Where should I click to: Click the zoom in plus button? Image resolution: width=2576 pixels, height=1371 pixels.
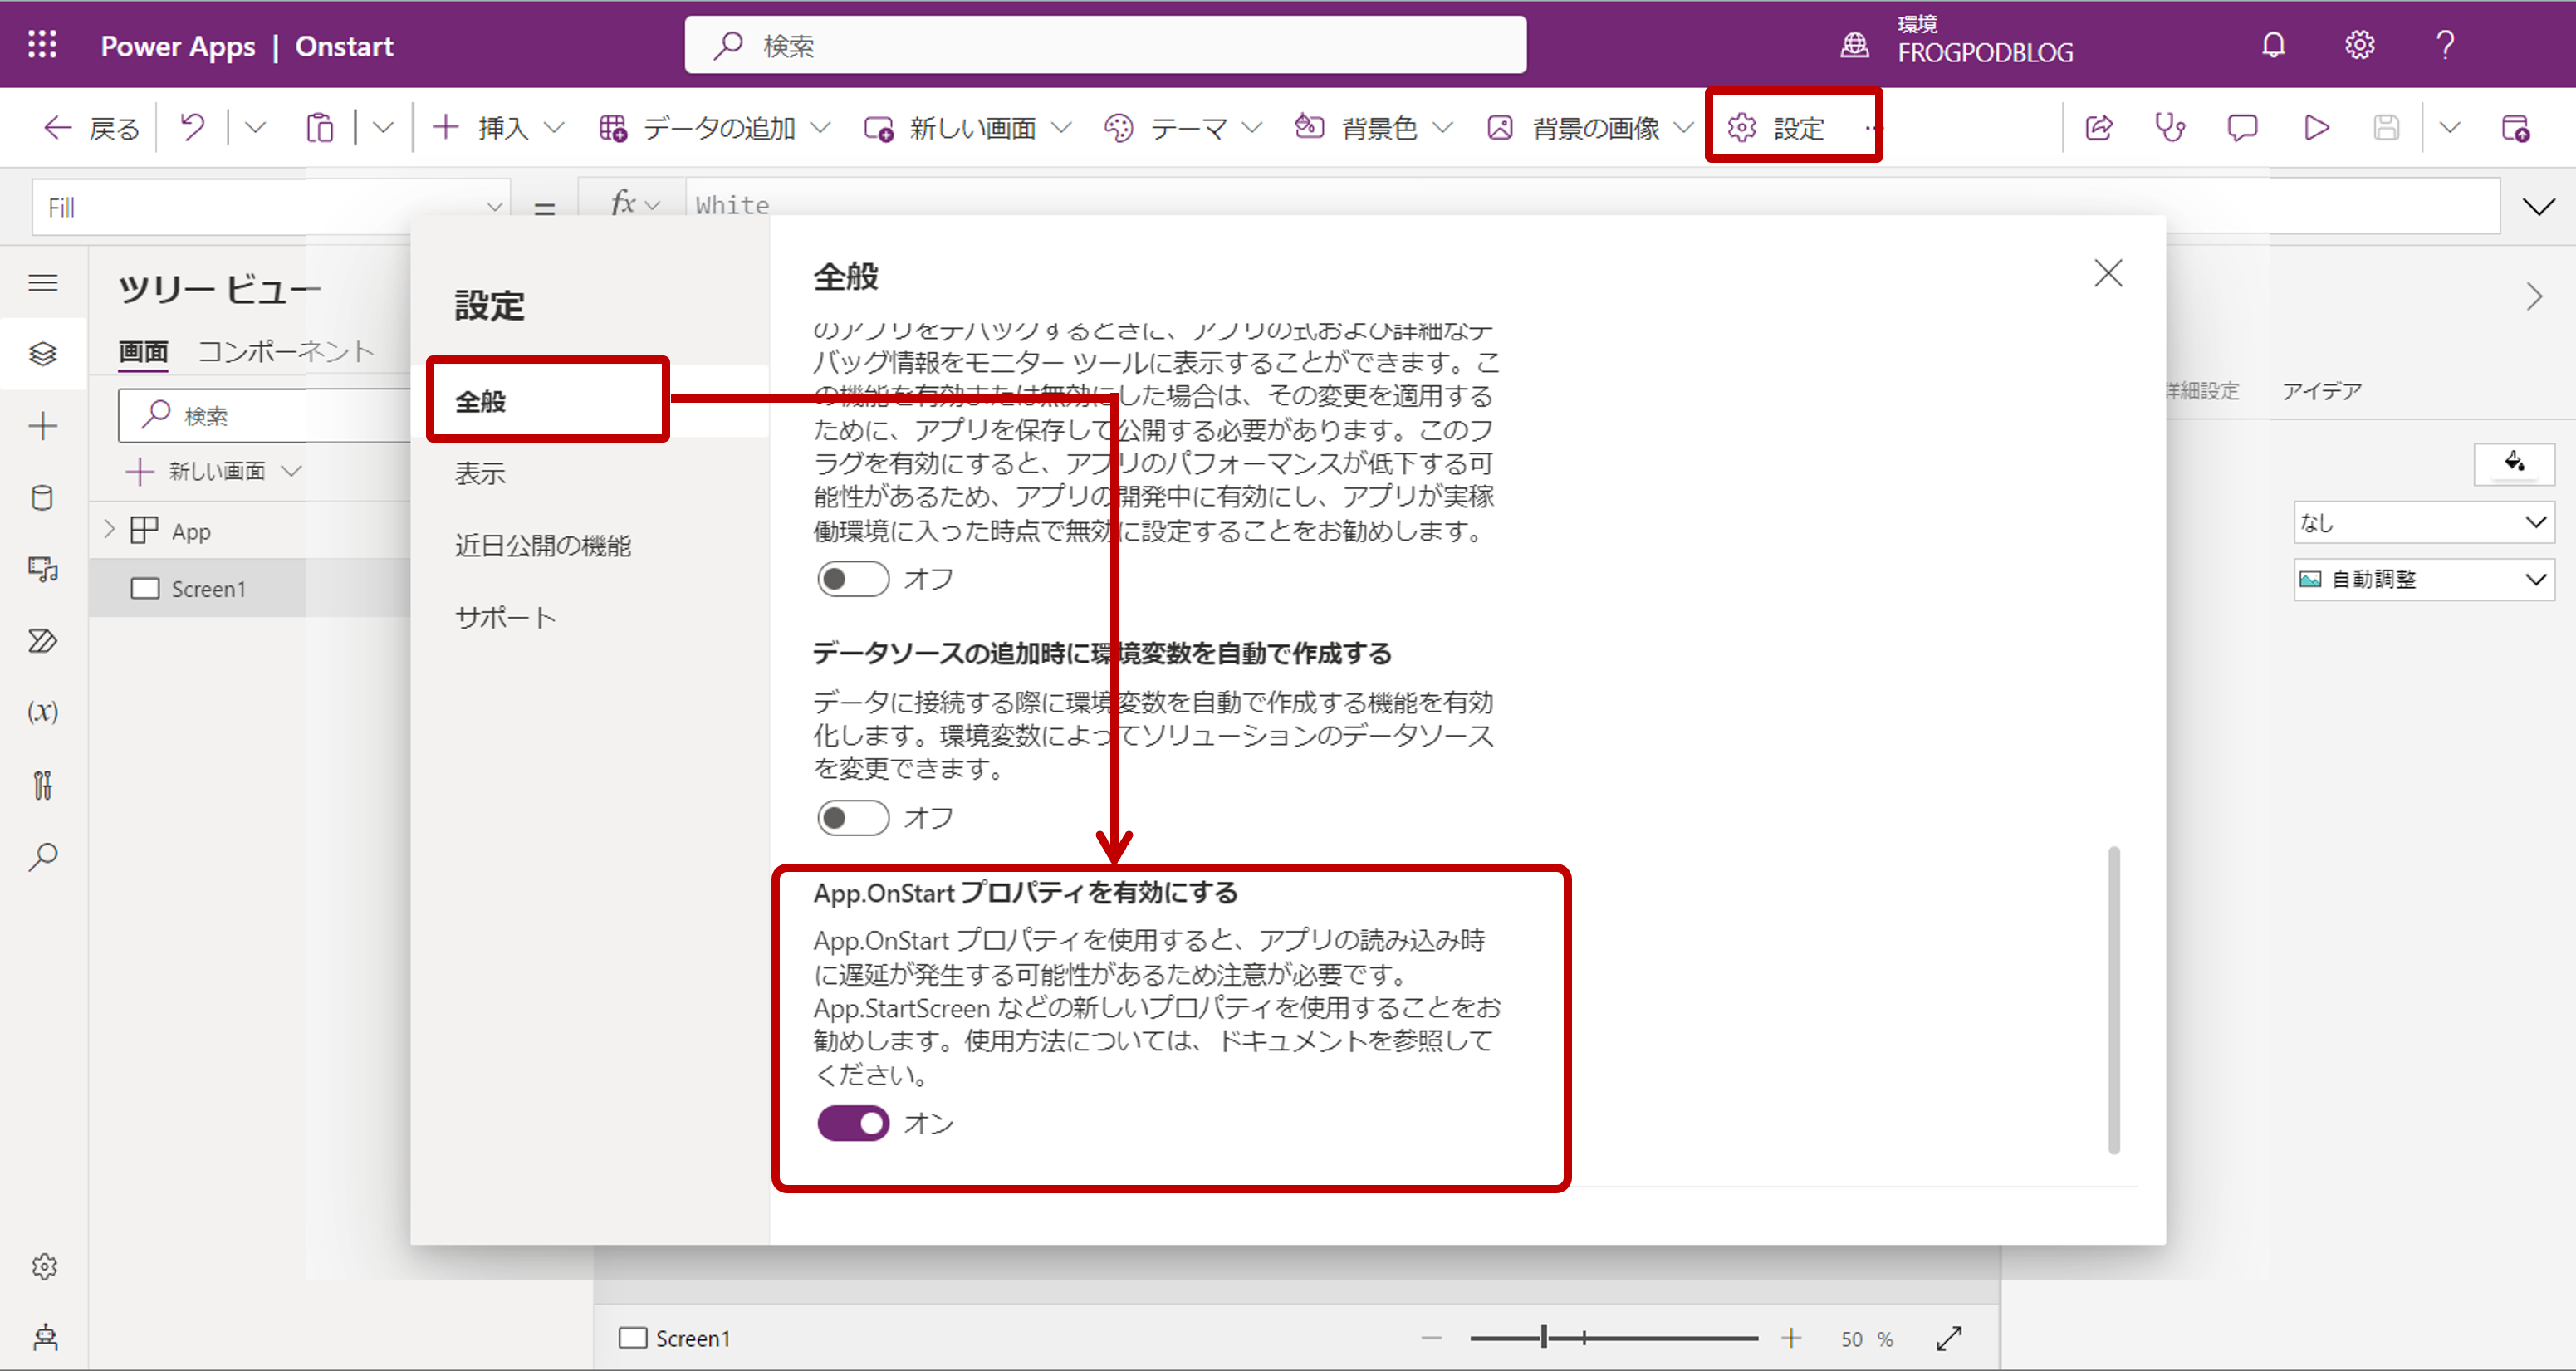coord(1791,1338)
